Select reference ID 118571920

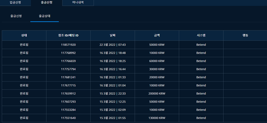point(68,45)
